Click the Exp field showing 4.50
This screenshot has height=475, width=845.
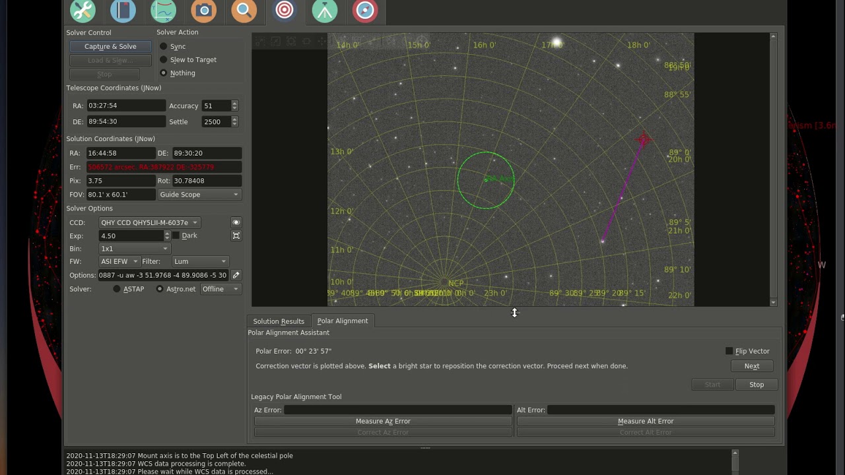[131, 236]
